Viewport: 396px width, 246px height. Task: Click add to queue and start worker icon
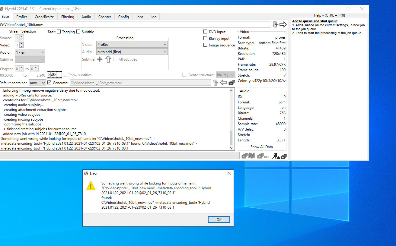click(279, 156)
